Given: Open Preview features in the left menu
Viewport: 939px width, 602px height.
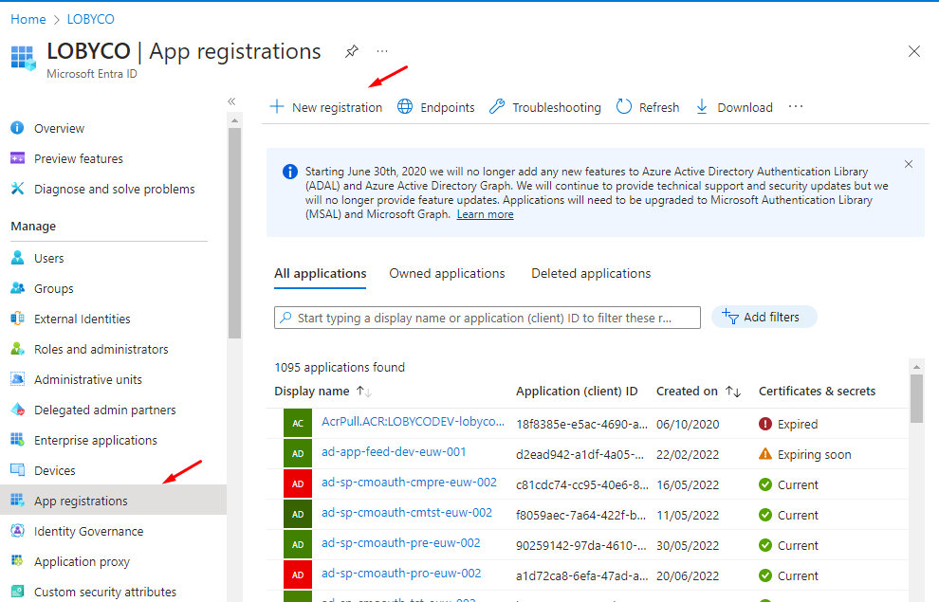Looking at the screenshot, I should point(79,158).
